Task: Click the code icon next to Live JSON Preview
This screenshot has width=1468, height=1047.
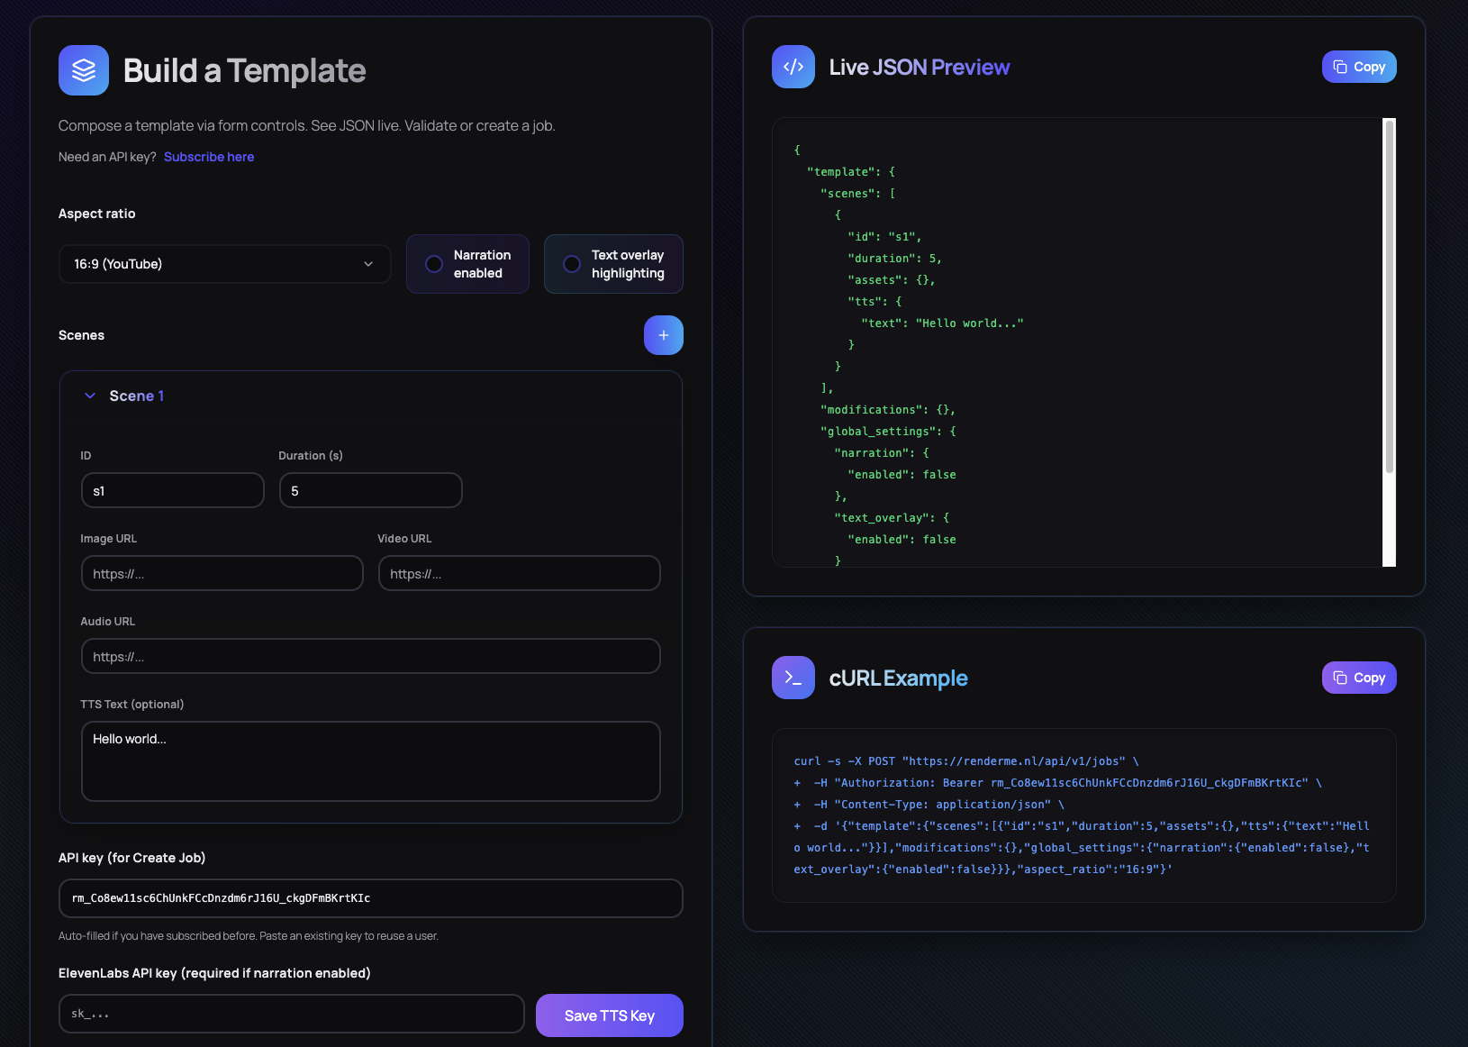Action: pos(793,66)
